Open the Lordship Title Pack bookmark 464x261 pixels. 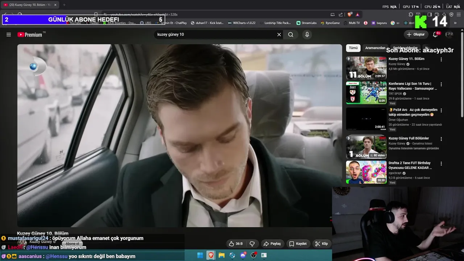pyautogui.click(x=275, y=23)
